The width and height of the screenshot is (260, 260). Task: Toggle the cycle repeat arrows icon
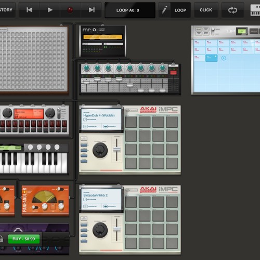pyautogui.click(x=232, y=10)
